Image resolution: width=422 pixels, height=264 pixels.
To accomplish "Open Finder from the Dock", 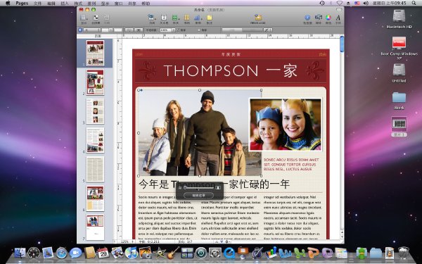I will [x=20, y=253].
